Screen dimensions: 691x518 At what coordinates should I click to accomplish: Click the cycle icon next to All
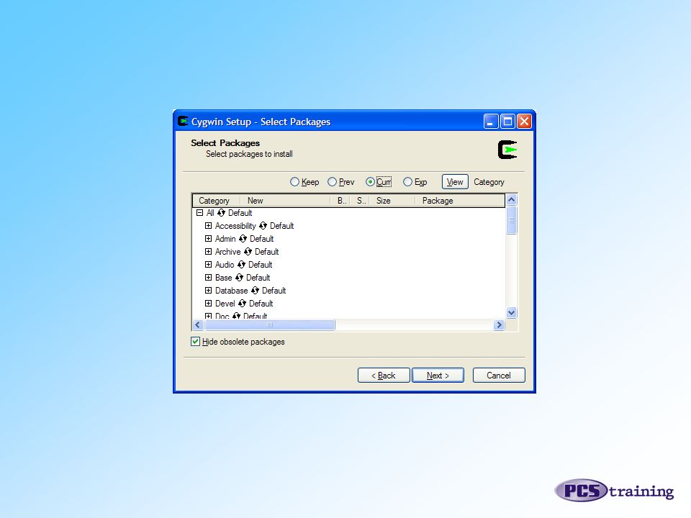coord(221,213)
